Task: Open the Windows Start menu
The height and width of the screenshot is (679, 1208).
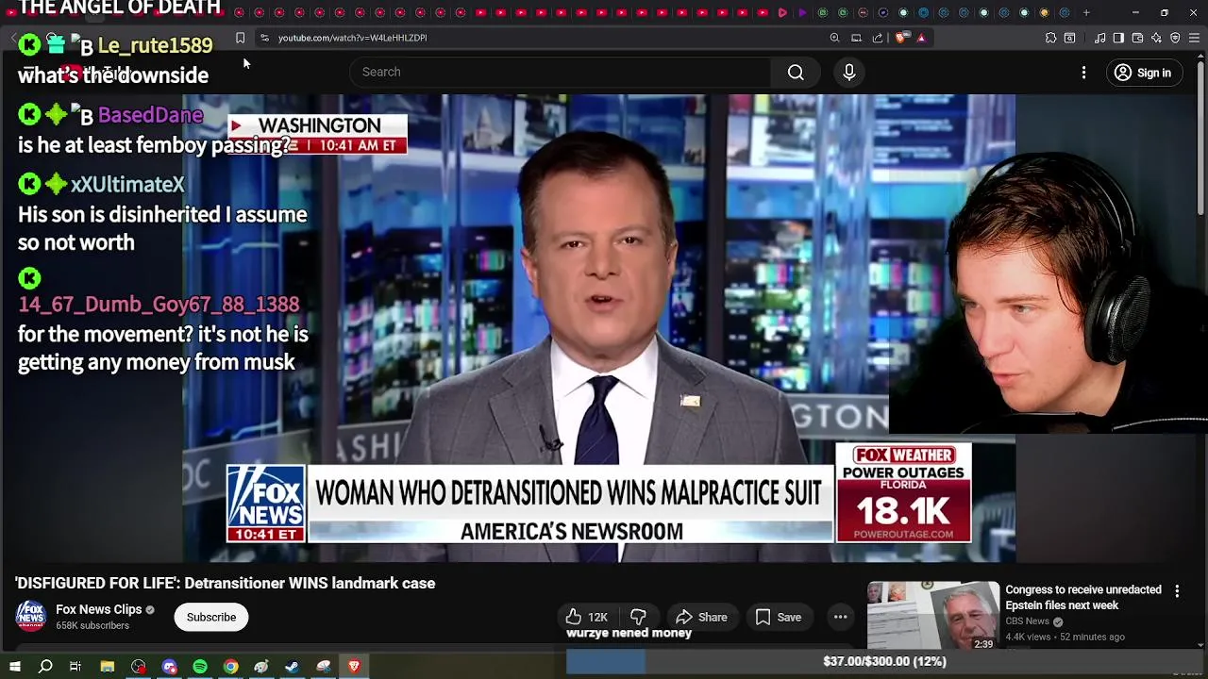Action: 15,667
